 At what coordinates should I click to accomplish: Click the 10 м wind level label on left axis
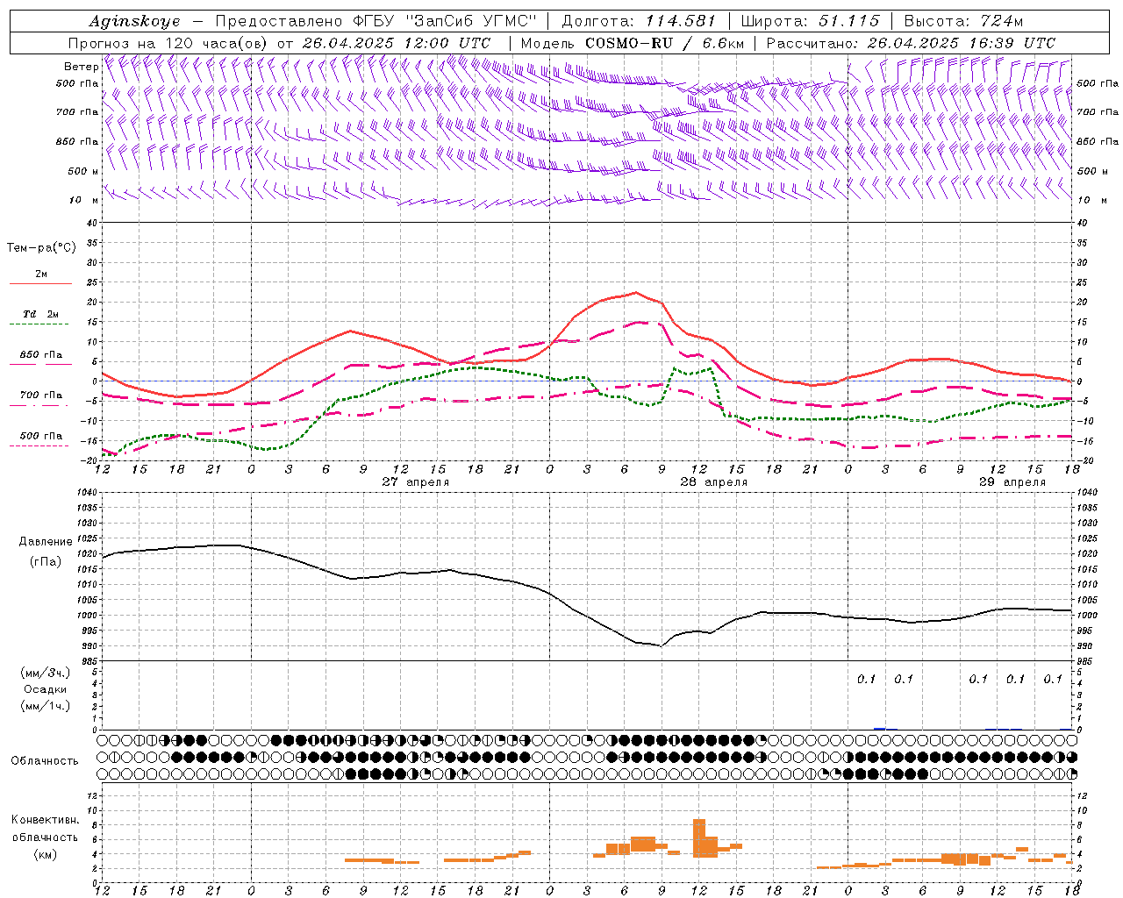[83, 201]
